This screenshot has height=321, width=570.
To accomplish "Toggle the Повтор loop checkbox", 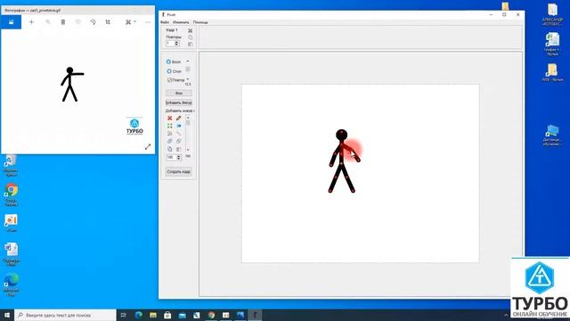I will coord(169,79).
